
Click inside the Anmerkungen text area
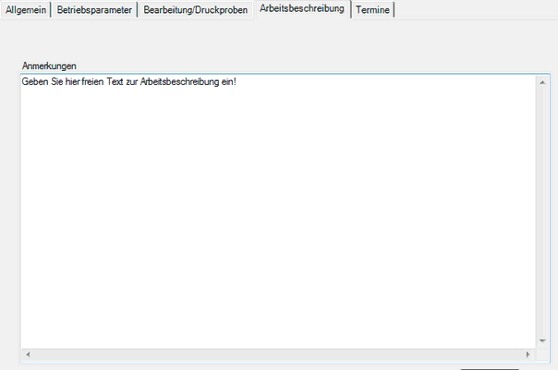(277, 212)
